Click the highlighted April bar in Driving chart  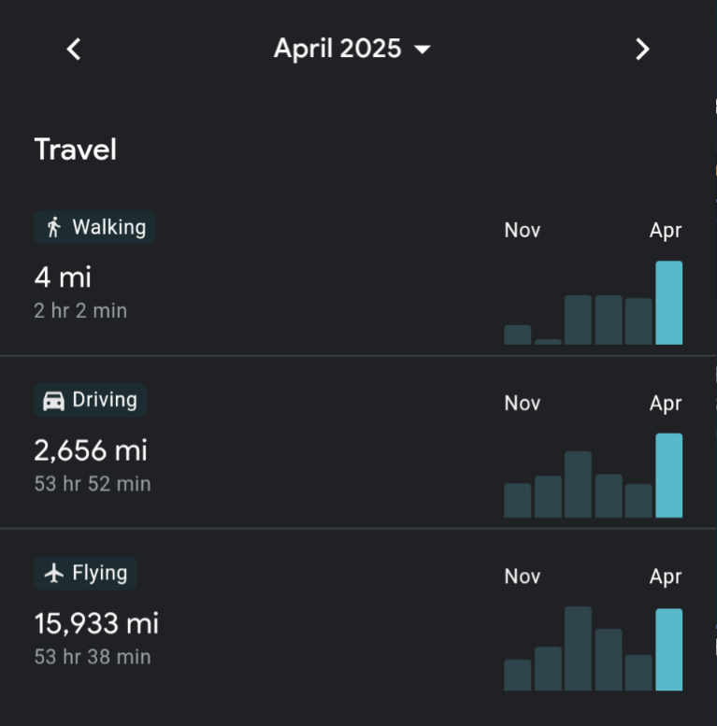tap(668, 476)
